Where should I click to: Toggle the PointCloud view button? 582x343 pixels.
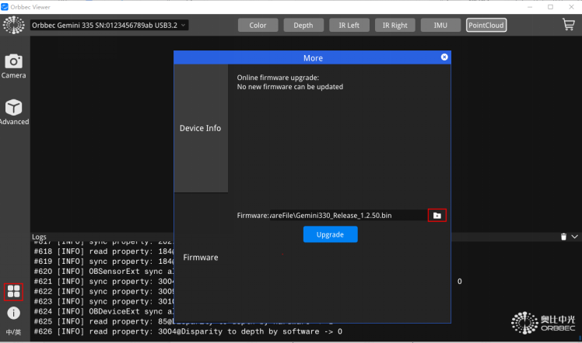[486, 25]
